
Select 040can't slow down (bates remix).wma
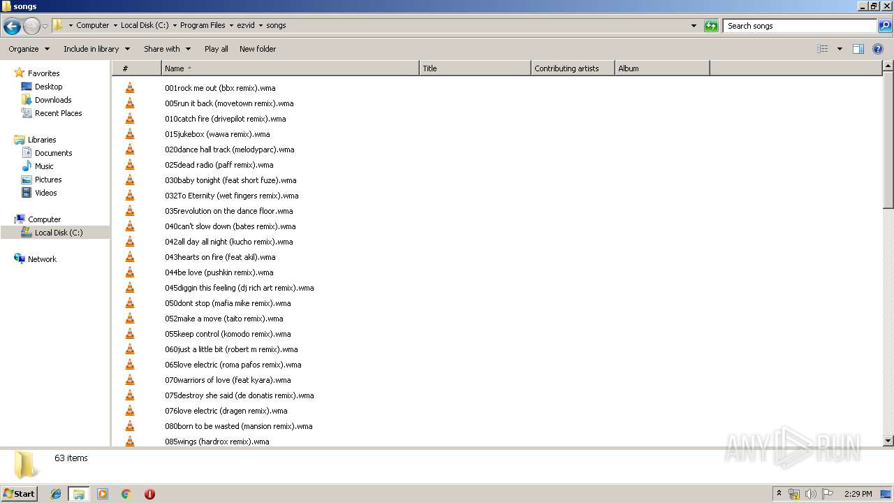coord(230,226)
